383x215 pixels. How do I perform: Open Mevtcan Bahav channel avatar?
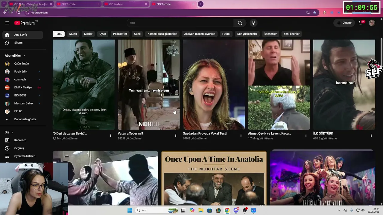click(7, 103)
